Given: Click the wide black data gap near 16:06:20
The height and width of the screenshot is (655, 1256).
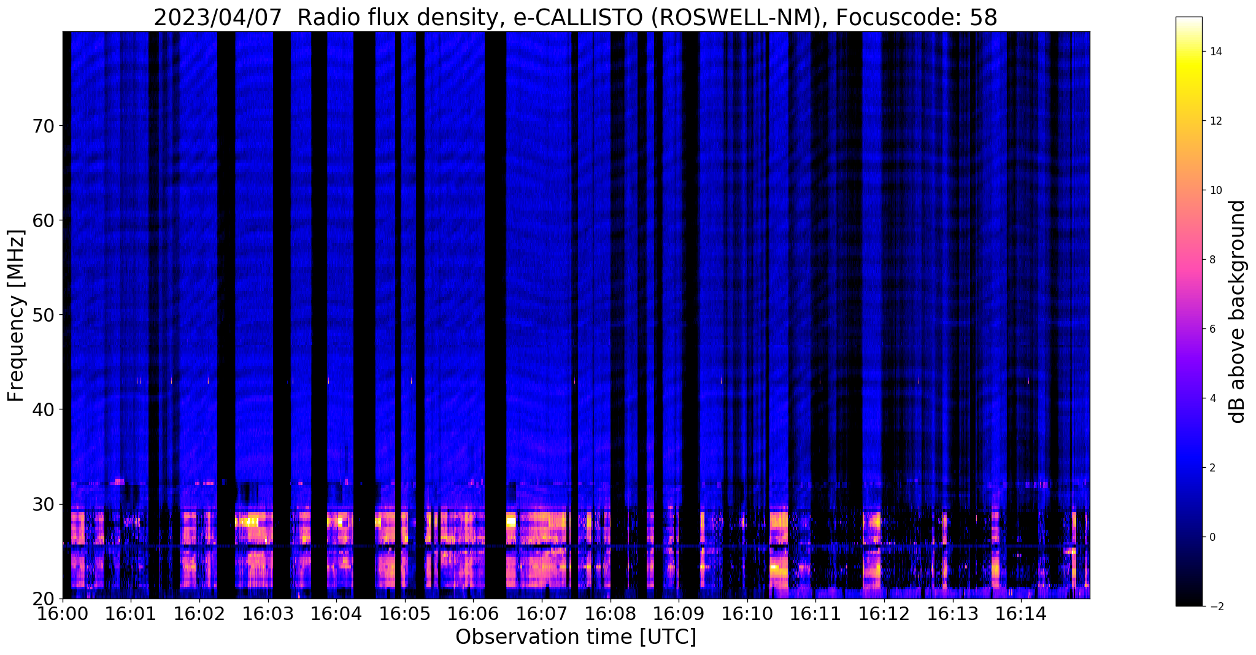Looking at the screenshot, I should point(495,315).
